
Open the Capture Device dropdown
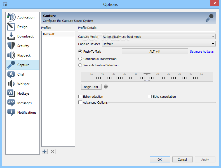click(159, 44)
